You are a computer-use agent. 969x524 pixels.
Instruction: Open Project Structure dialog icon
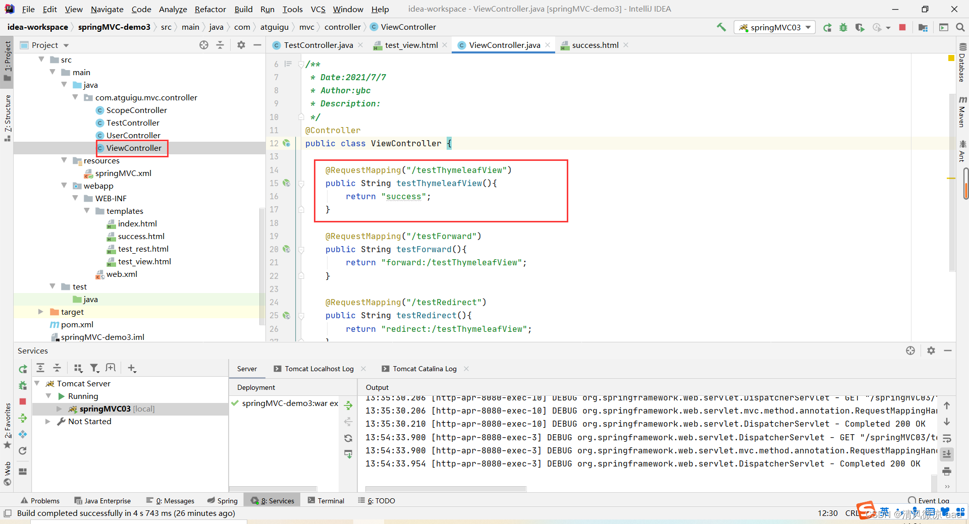923,27
